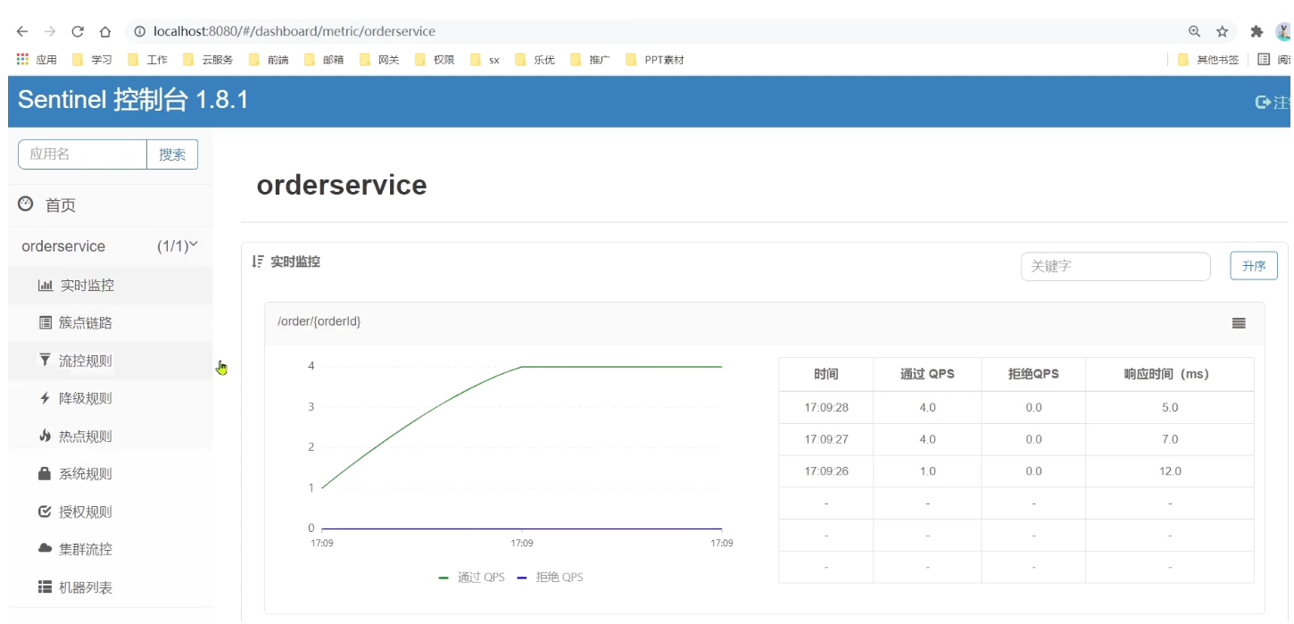The image size is (1294, 624).
Task: Click the Sentinel 控制台 1.8.1 title
Action: pyautogui.click(x=133, y=100)
